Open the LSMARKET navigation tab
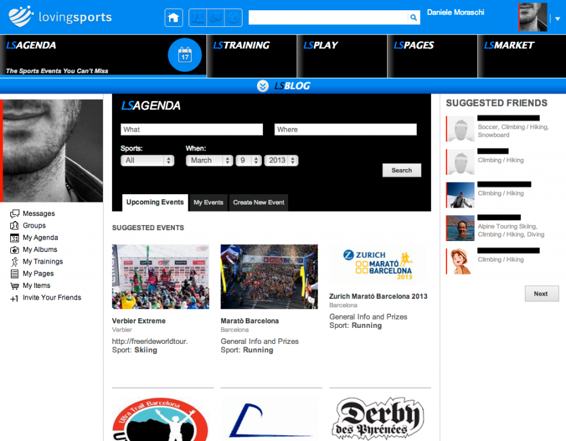The width and height of the screenshot is (566, 441). [x=522, y=57]
